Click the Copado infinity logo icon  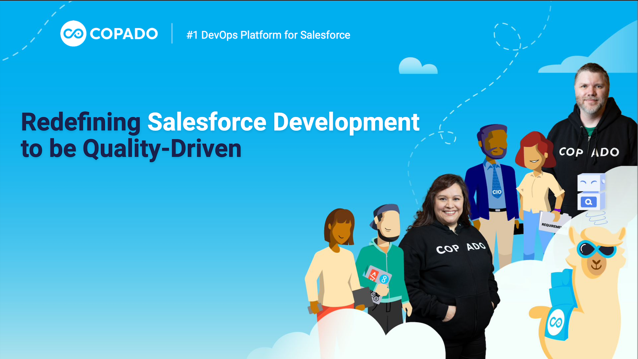click(x=73, y=34)
